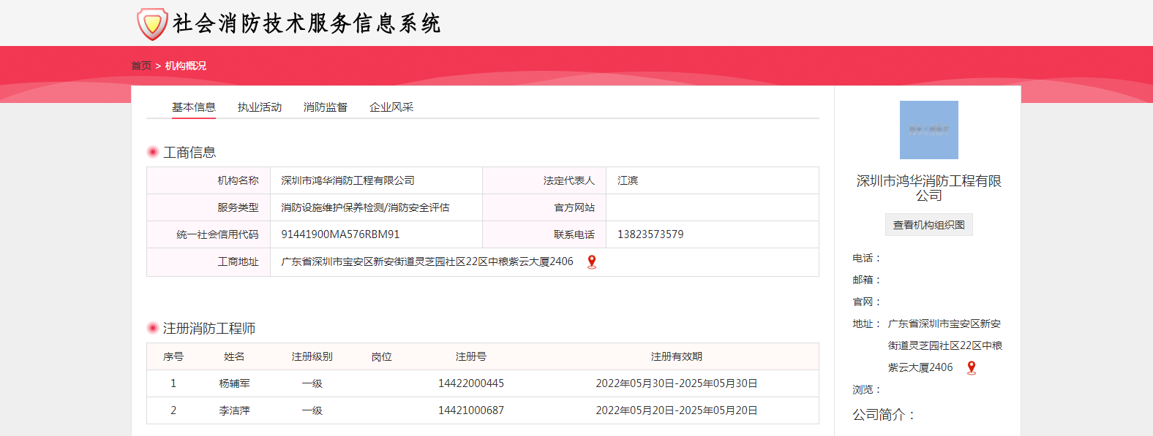This screenshot has height=436, width=1153.
Task: Select the 基本信息 tab
Action: [194, 107]
